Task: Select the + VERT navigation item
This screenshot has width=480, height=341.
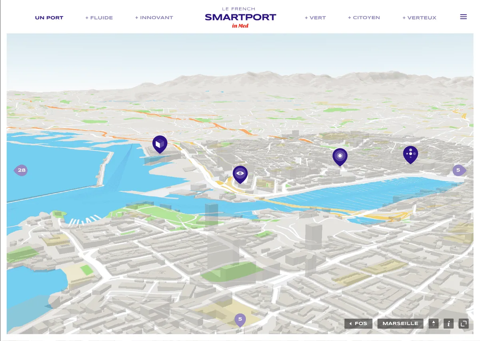Action: click(316, 18)
